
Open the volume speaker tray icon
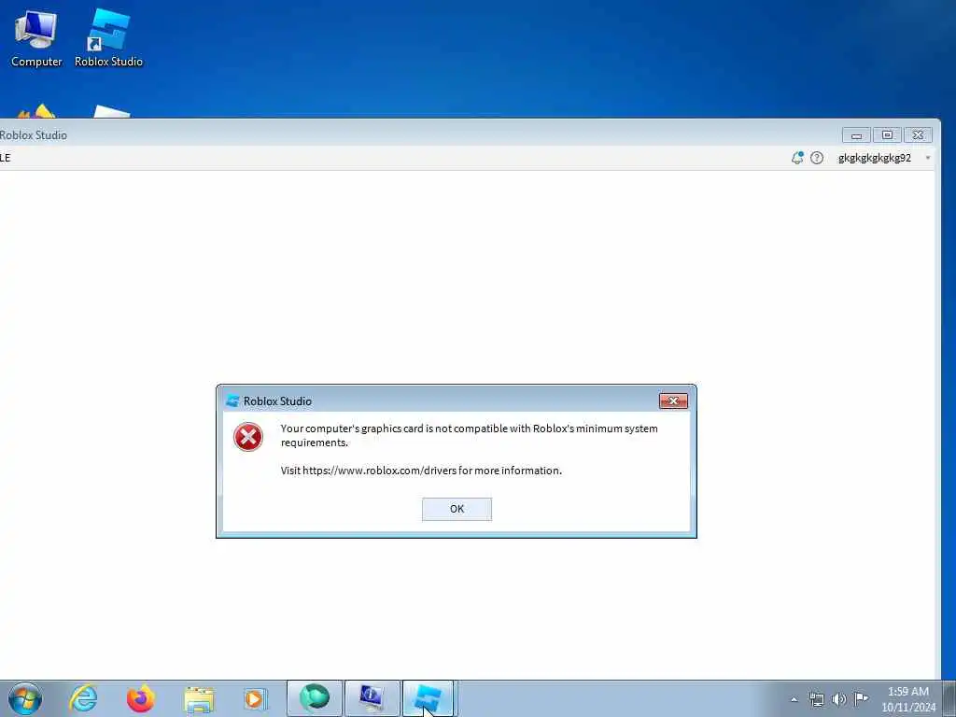pyautogui.click(x=839, y=699)
